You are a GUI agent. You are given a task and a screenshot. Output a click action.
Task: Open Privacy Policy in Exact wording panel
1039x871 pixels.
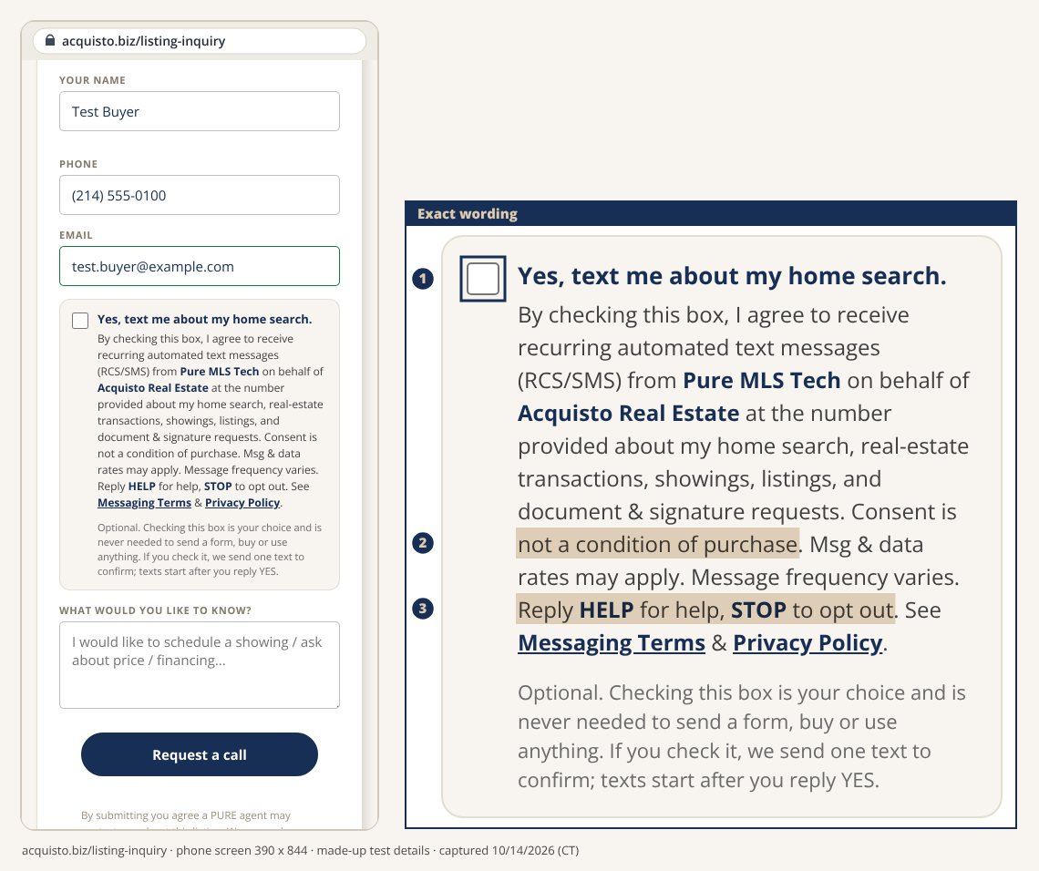808,642
